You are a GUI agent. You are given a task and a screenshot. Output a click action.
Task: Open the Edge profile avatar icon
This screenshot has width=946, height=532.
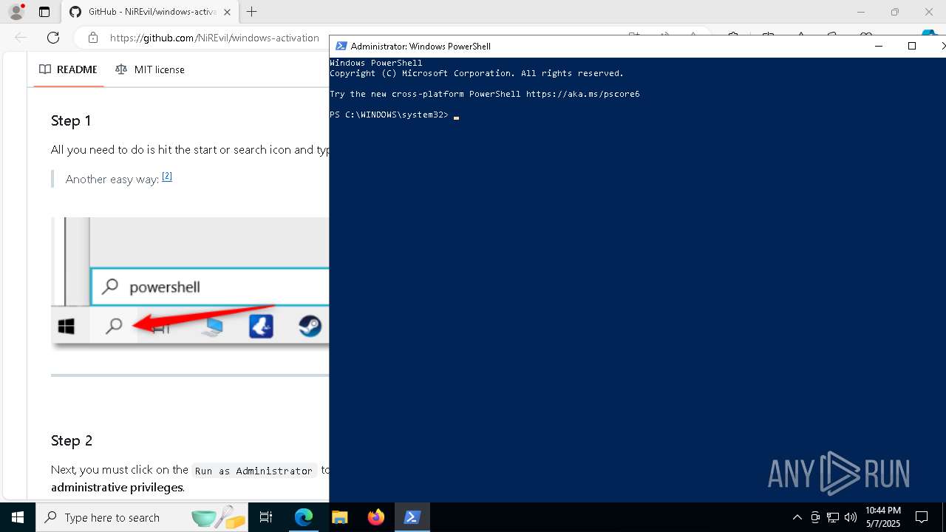pyautogui.click(x=16, y=12)
